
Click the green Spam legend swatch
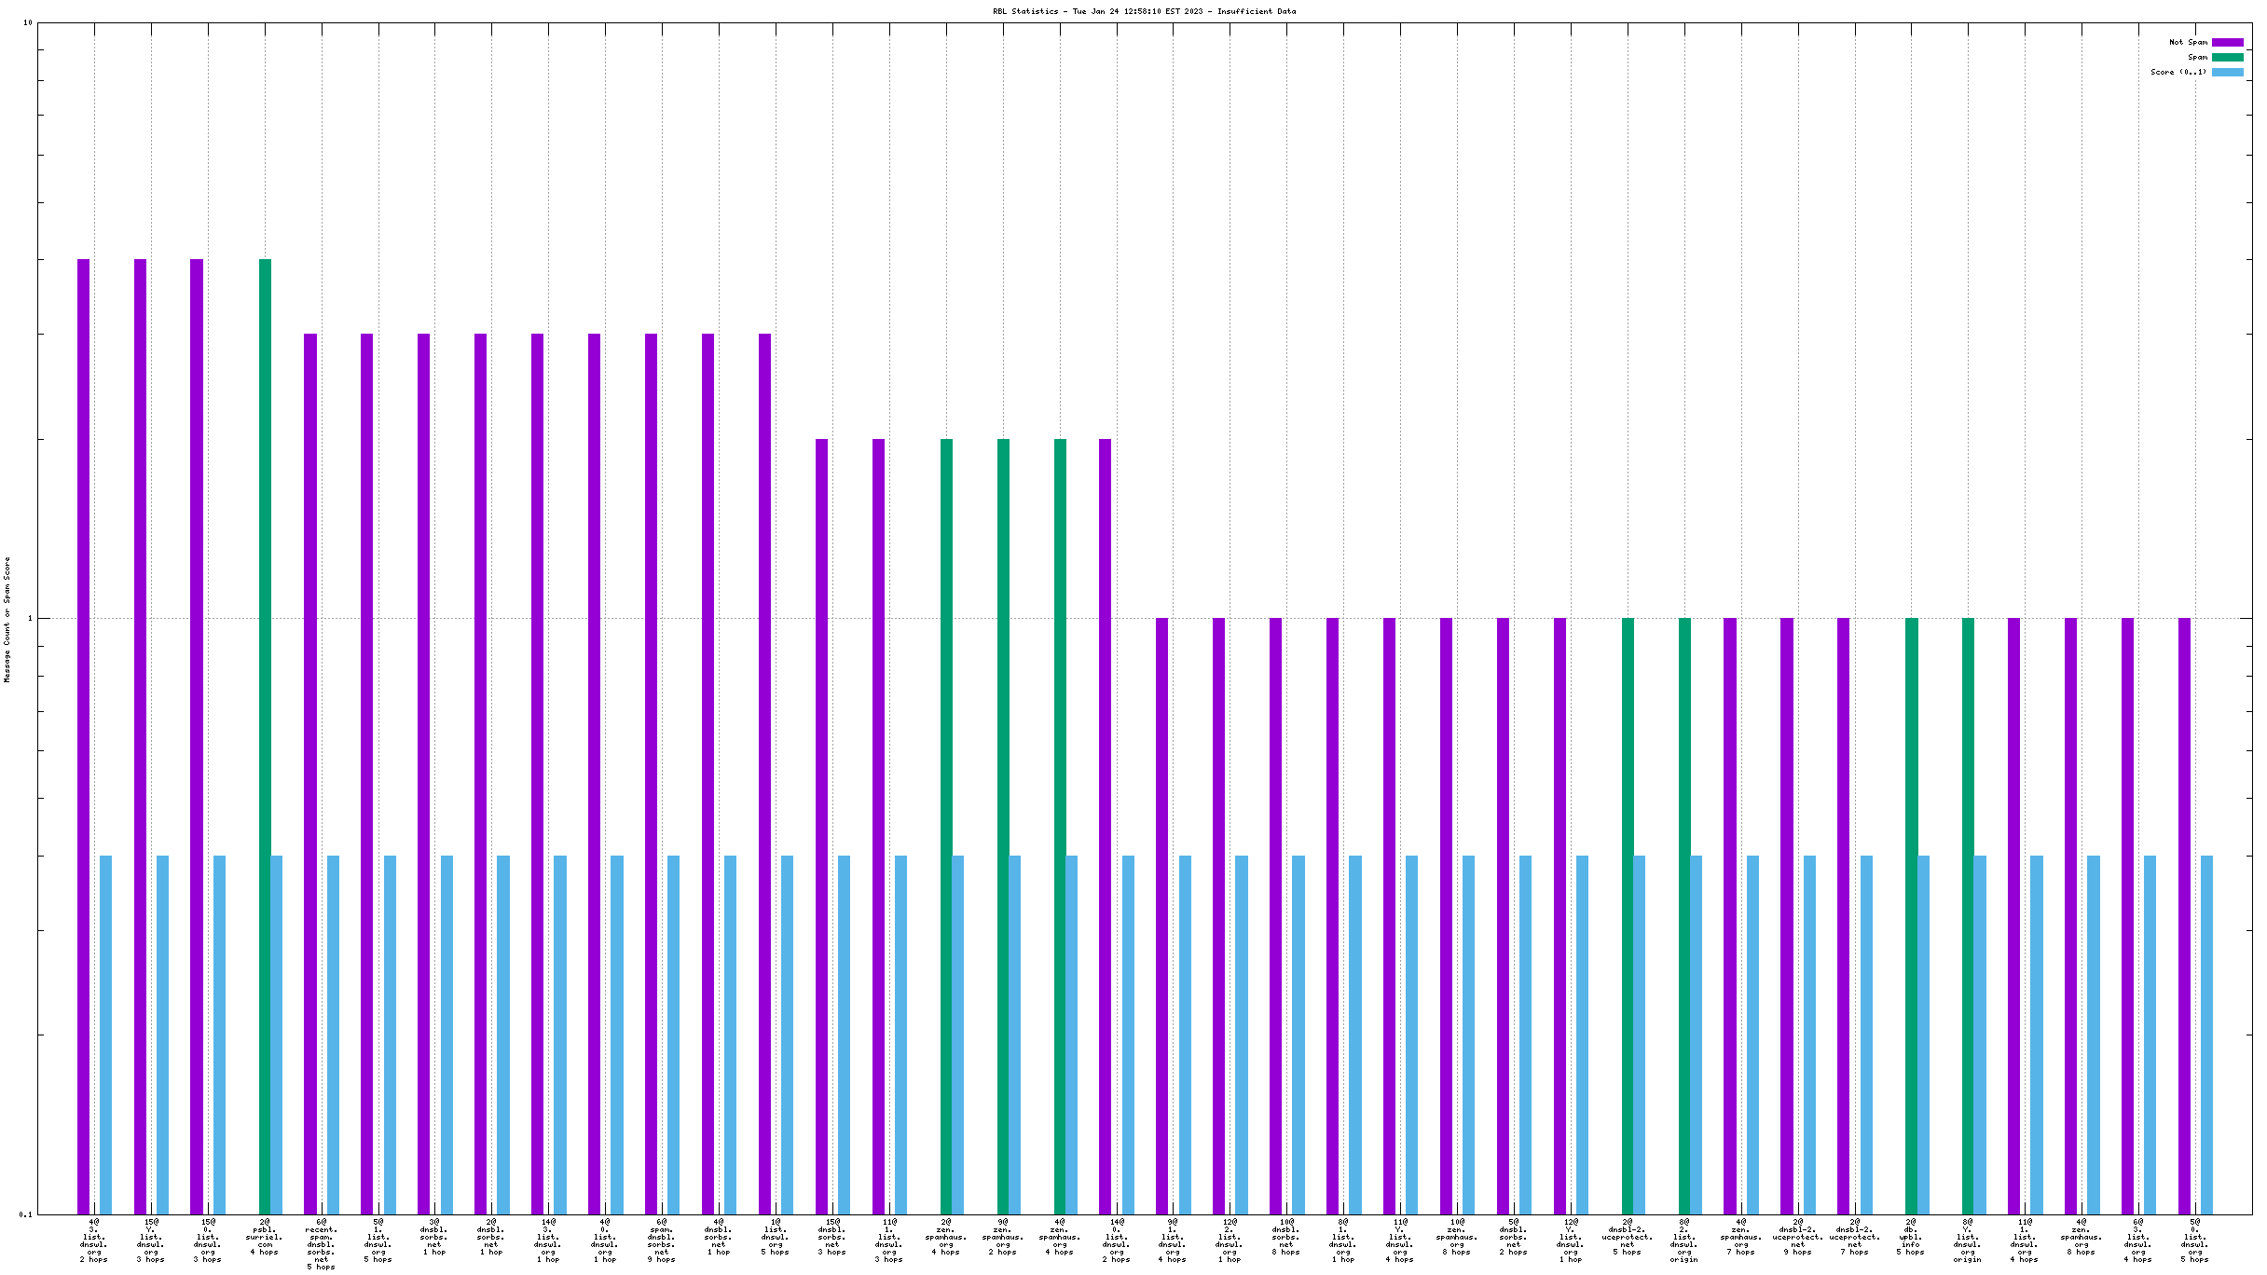click(2227, 57)
